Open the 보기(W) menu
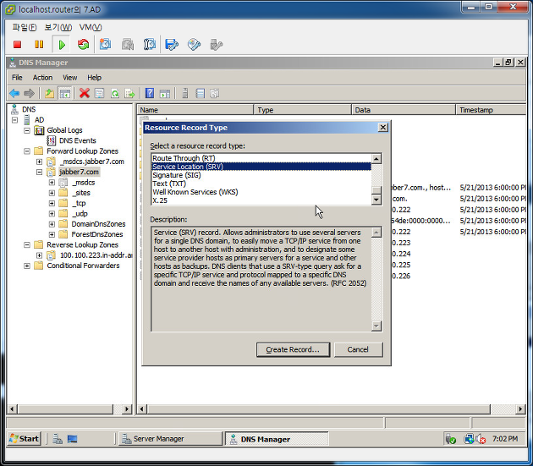 tap(58, 27)
